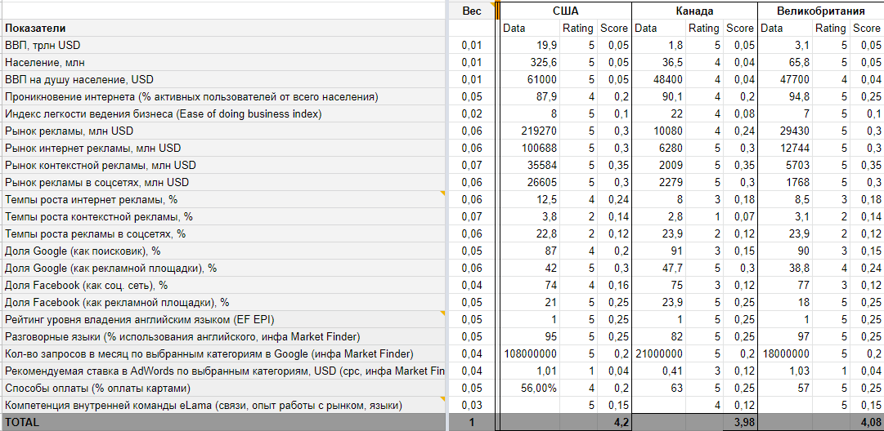This screenshot has height=431, width=884.
Task: Click the '0,02' weight cell
Action: 471,113
